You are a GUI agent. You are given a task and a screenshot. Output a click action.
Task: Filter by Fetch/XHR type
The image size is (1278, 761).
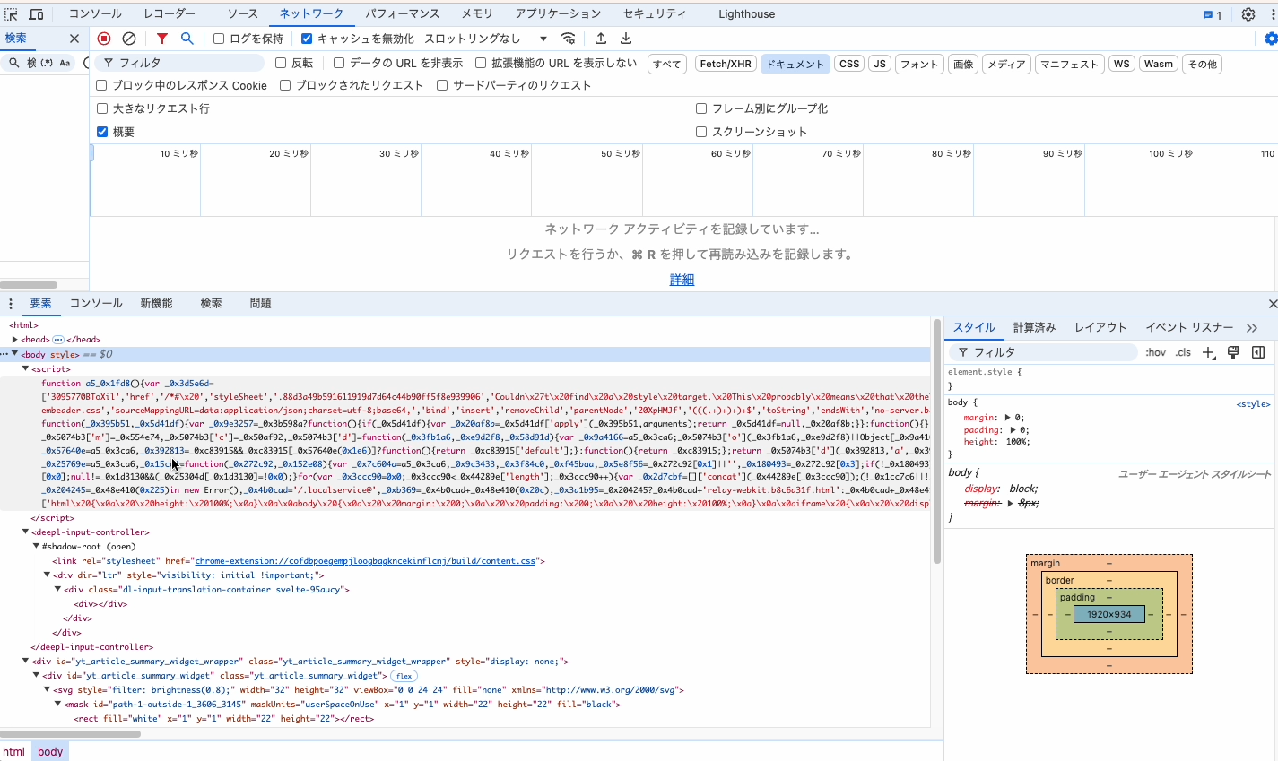click(x=726, y=64)
